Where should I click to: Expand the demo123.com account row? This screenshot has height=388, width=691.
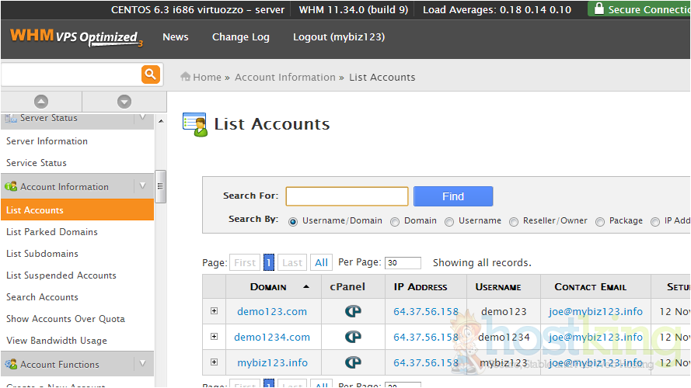(x=215, y=312)
